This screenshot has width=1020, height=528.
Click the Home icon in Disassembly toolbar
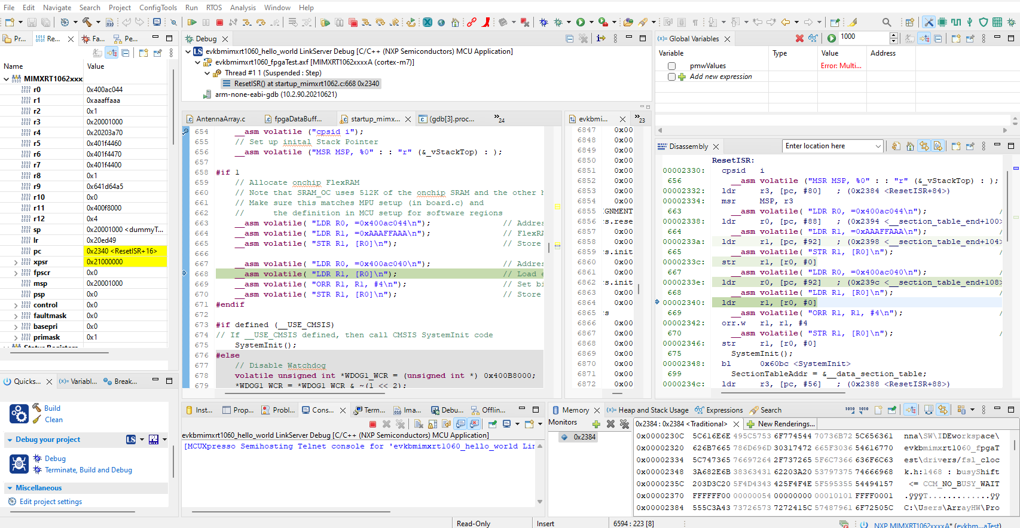point(910,147)
